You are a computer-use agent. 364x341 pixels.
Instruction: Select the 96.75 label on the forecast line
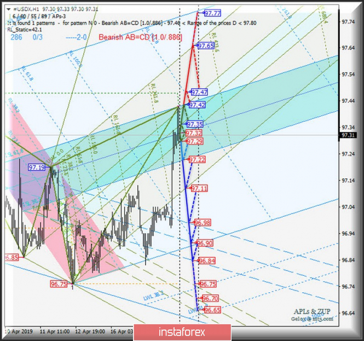tap(208, 284)
